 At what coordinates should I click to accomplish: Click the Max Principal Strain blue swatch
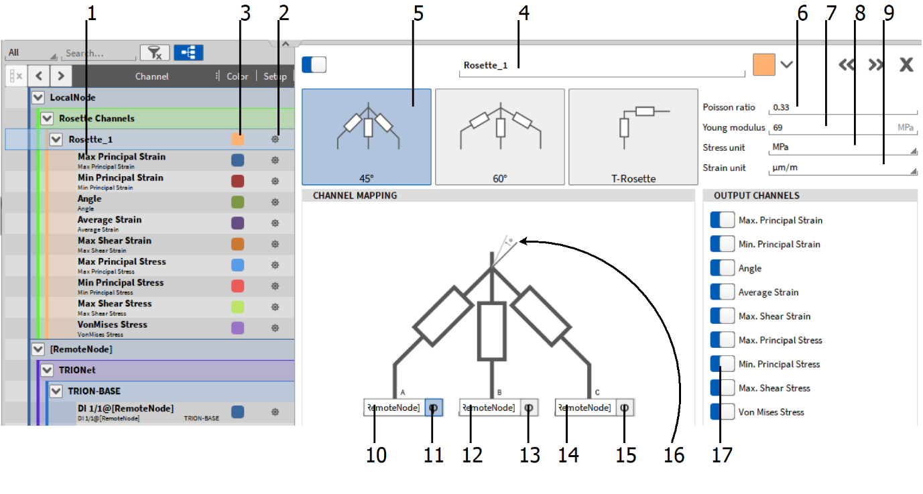click(x=237, y=160)
